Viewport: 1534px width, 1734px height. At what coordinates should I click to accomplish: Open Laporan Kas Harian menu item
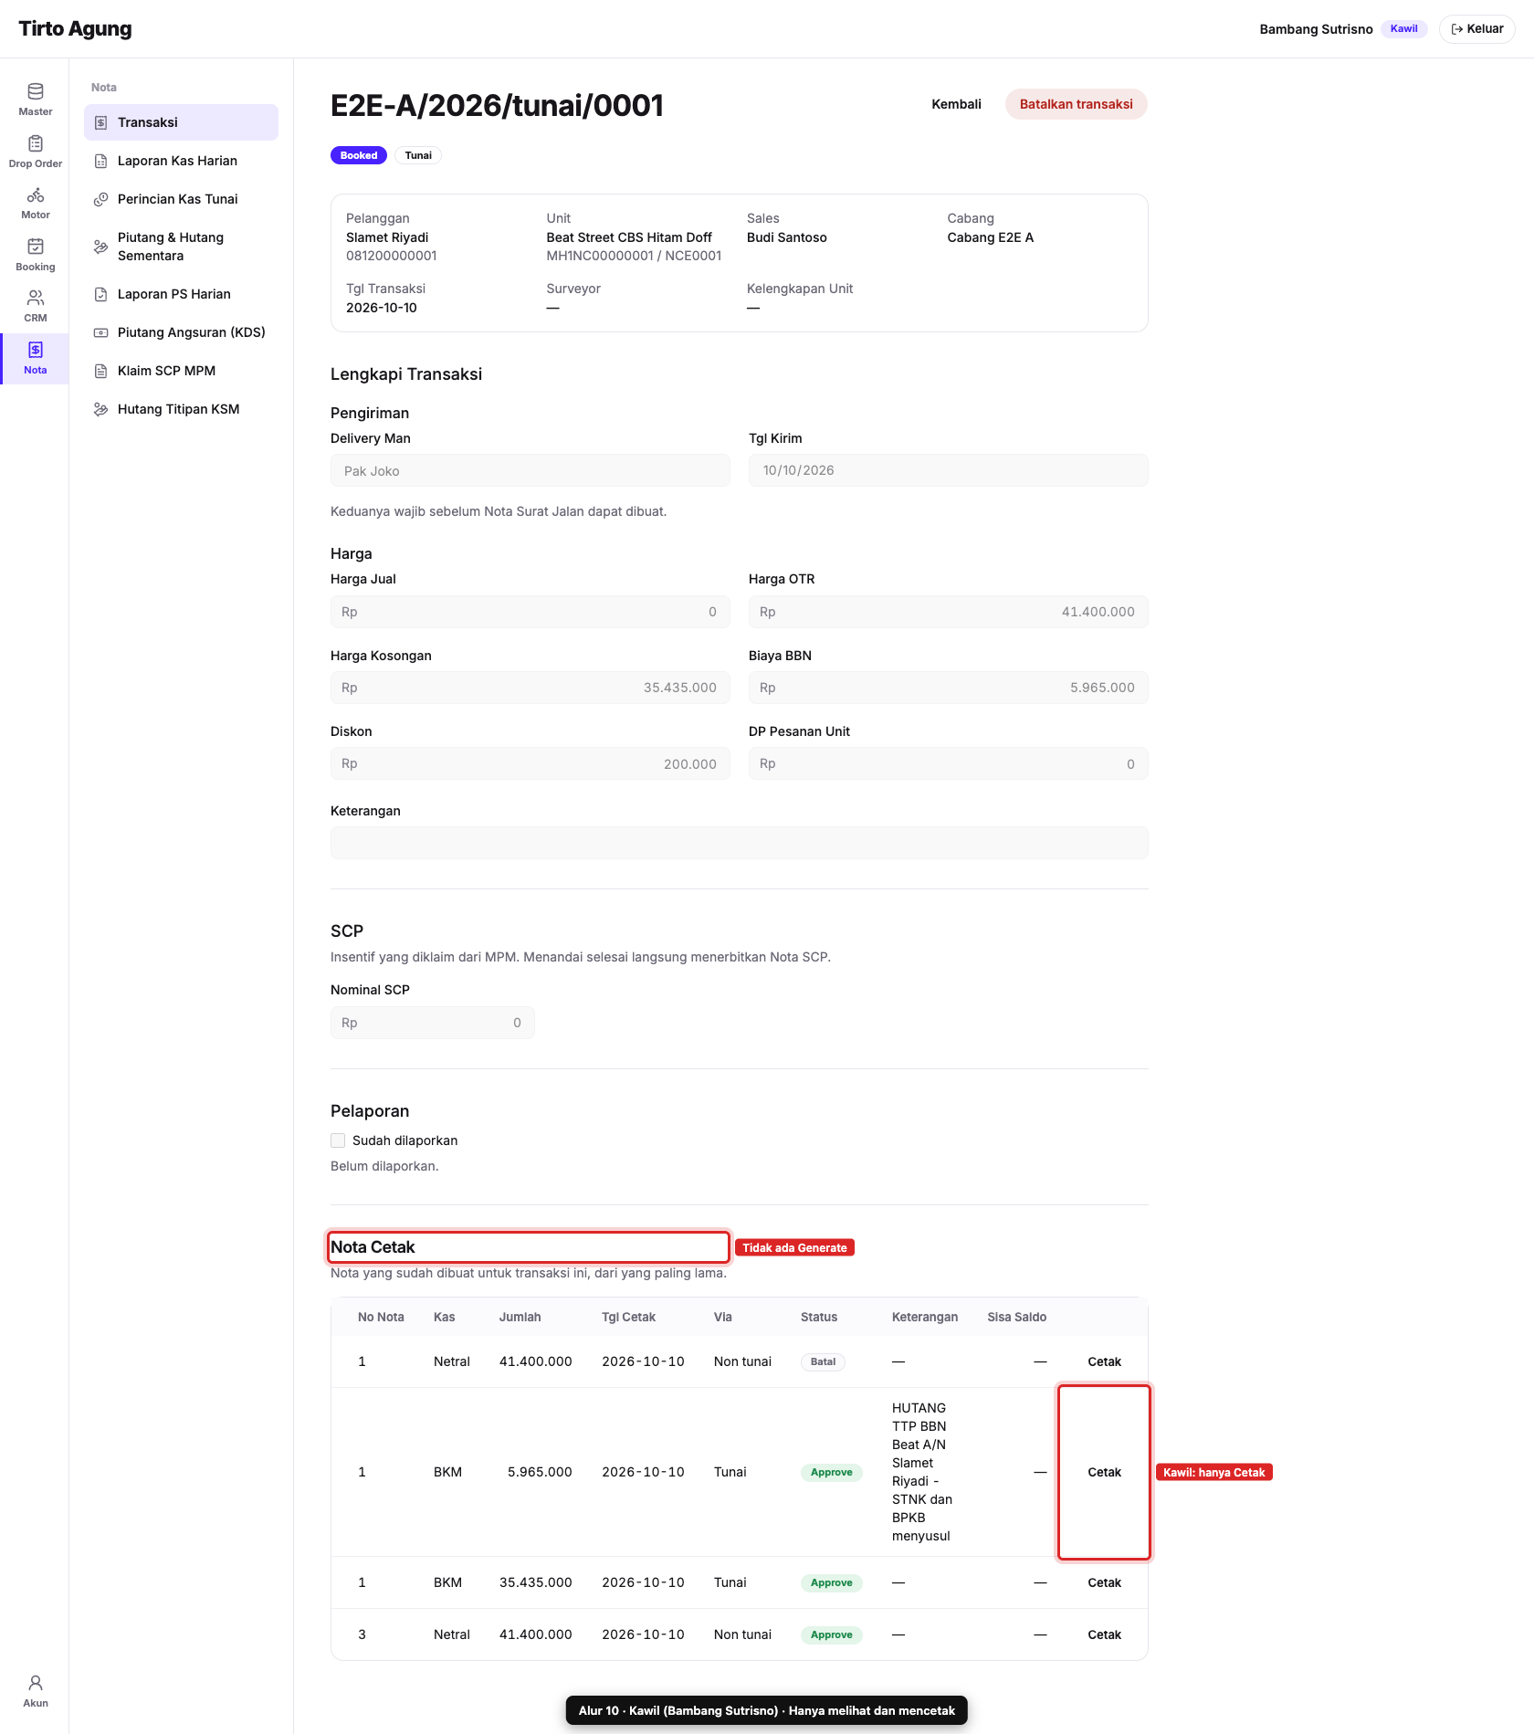(181, 161)
